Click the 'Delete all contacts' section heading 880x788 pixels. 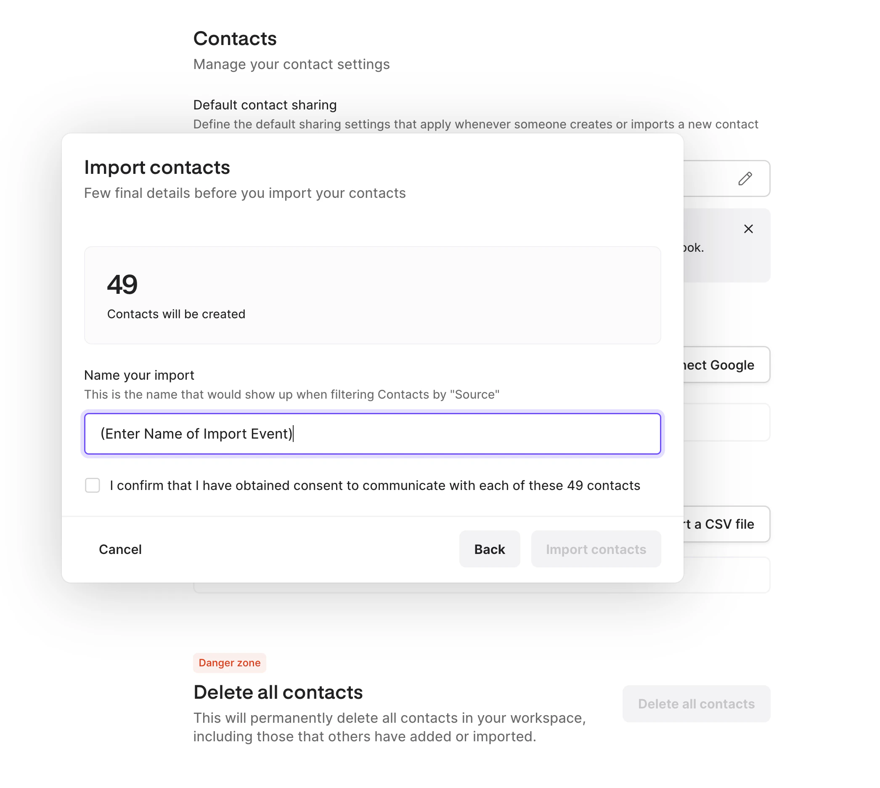[278, 692]
